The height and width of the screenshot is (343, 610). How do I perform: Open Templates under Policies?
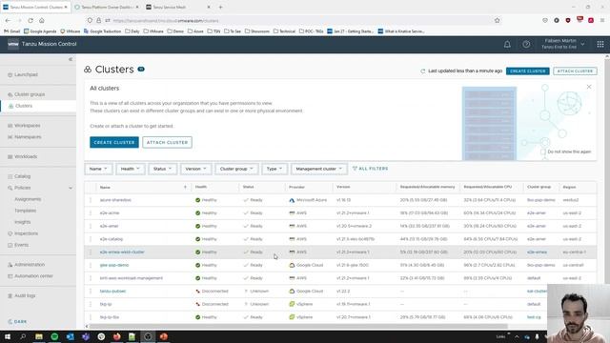click(x=26, y=211)
